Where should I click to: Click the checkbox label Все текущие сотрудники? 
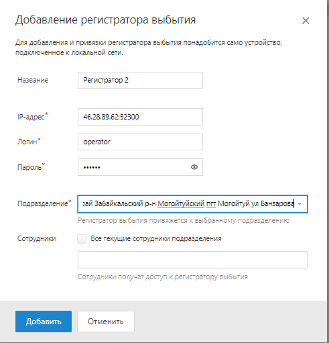point(156,238)
